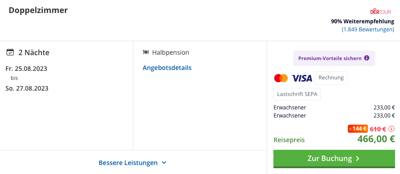Click the crossed-out 610 € price

pyautogui.click(x=378, y=129)
